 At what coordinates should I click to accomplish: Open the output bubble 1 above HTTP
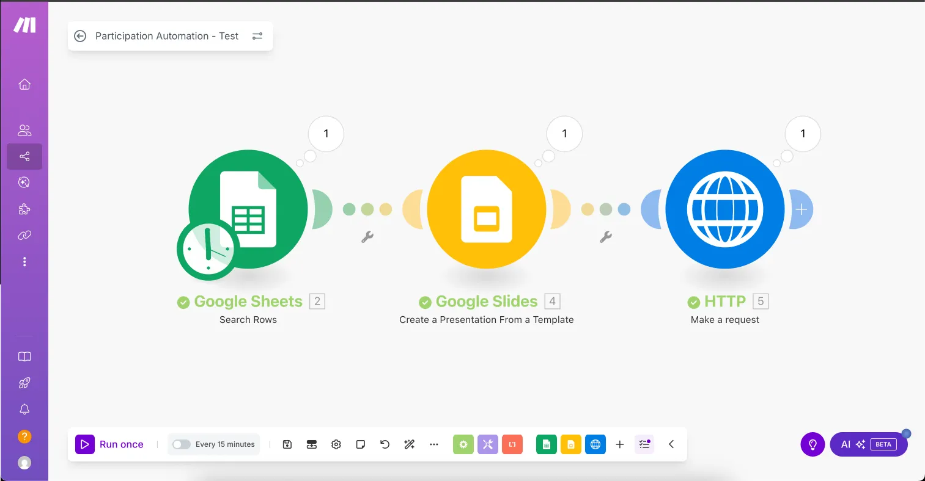point(803,134)
